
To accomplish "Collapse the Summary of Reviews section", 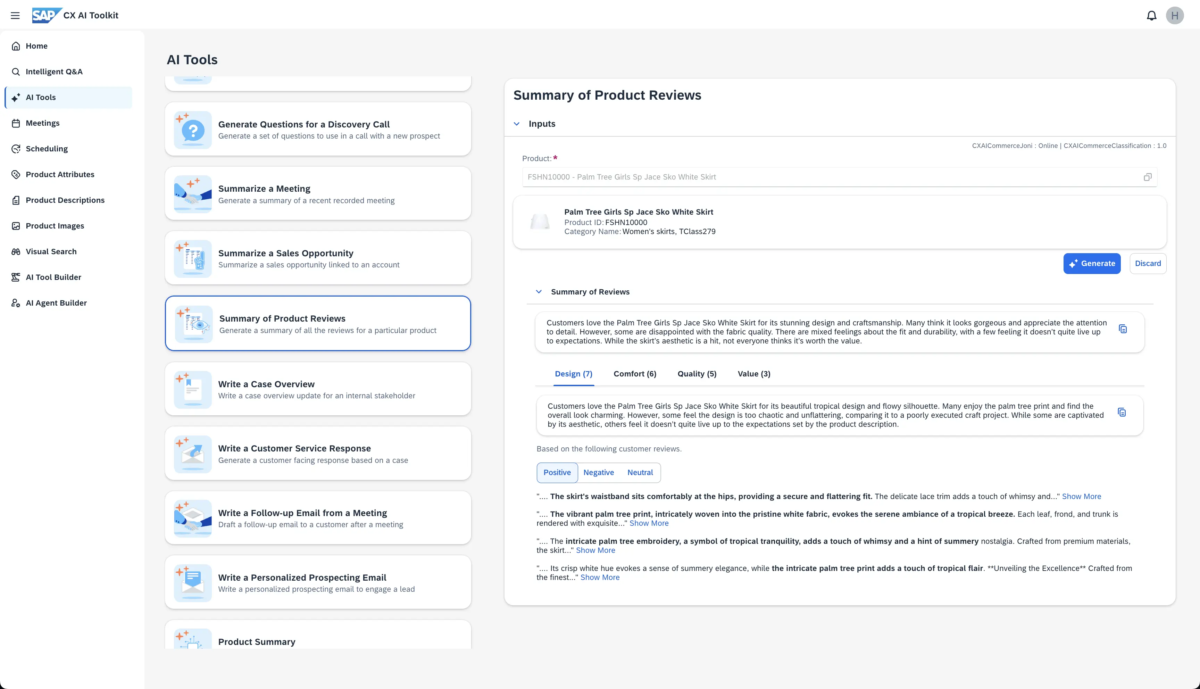I will coord(538,292).
